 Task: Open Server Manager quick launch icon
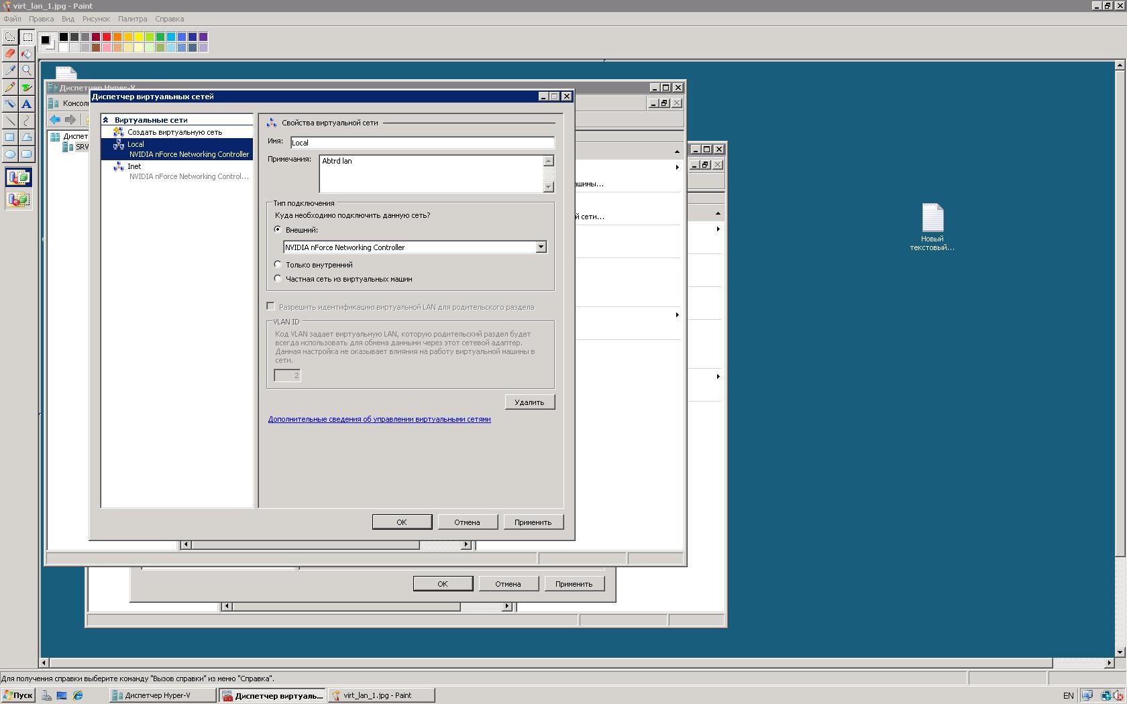(46, 695)
